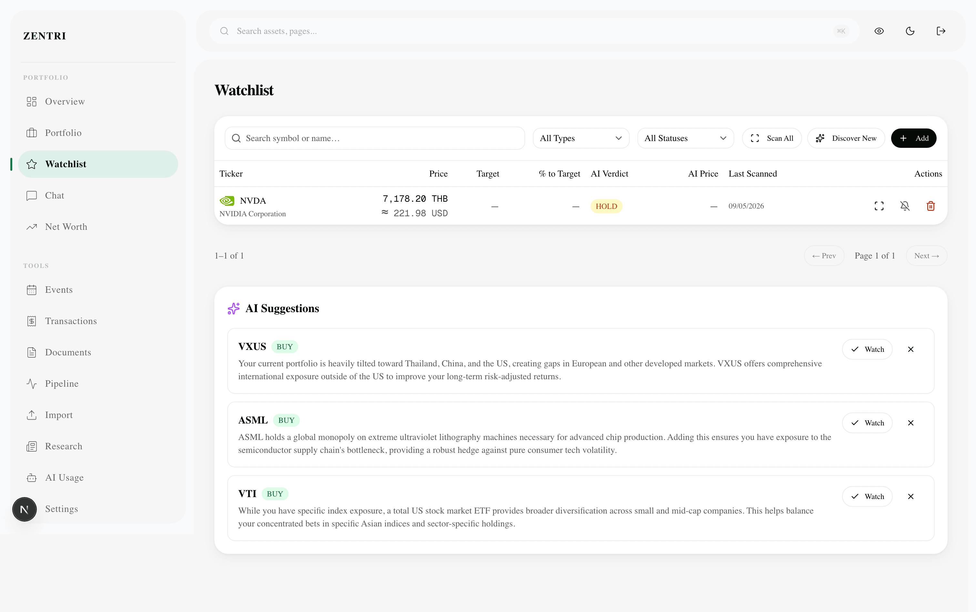Focus the Search symbol or name field
Image resolution: width=976 pixels, height=612 pixels.
375,138
